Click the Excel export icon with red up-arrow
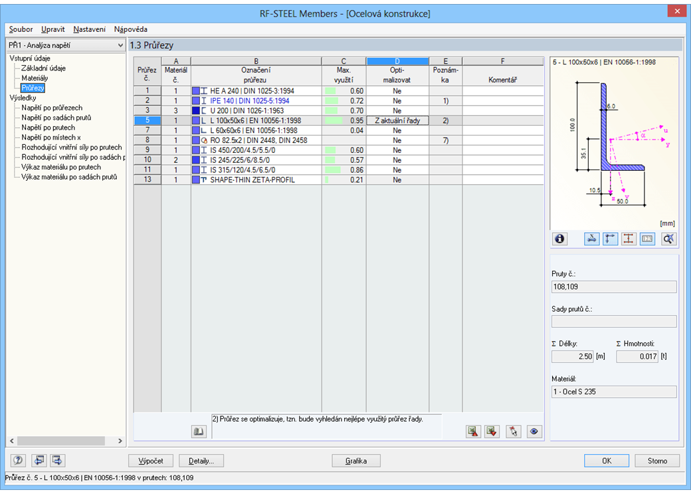Screen dimensions: 691x494 click(x=473, y=432)
